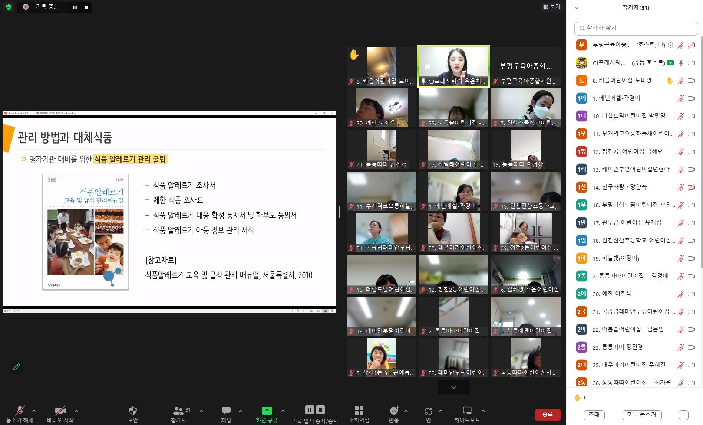This screenshot has width=703, height=425.
Task: Stop recording from bottom toolbar
Action: point(320,410)
